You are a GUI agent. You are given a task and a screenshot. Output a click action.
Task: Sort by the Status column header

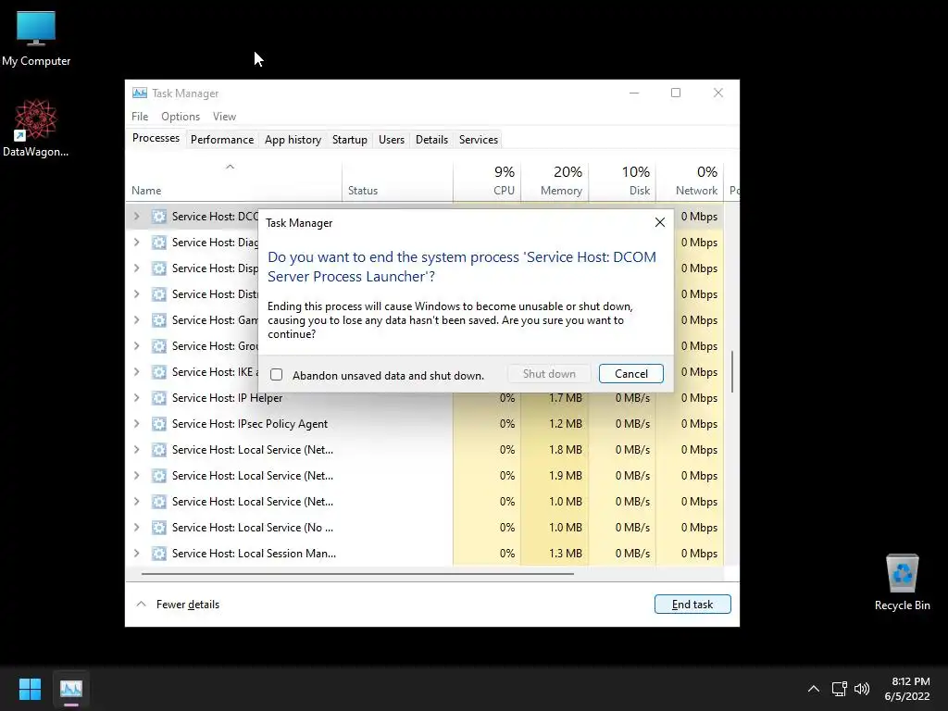coord(397,181)
